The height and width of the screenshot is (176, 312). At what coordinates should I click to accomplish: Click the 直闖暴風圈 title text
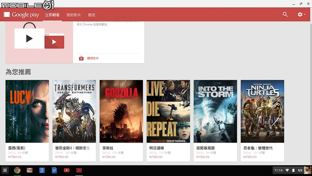point(205,148)
